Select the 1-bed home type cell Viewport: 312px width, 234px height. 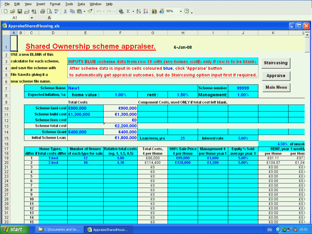point(53,158)
